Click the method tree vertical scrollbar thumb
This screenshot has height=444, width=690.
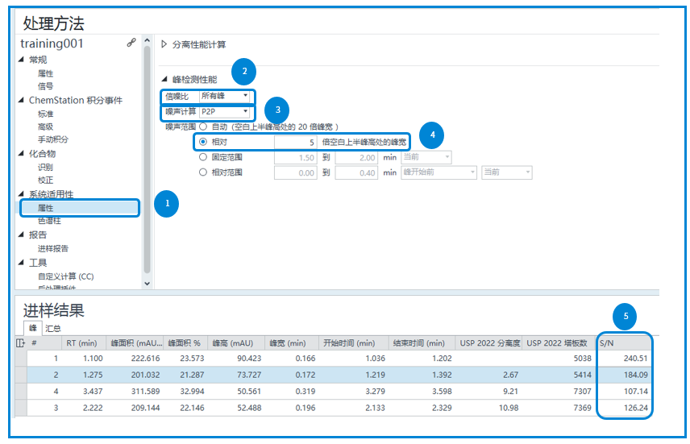tap(147, 160)
